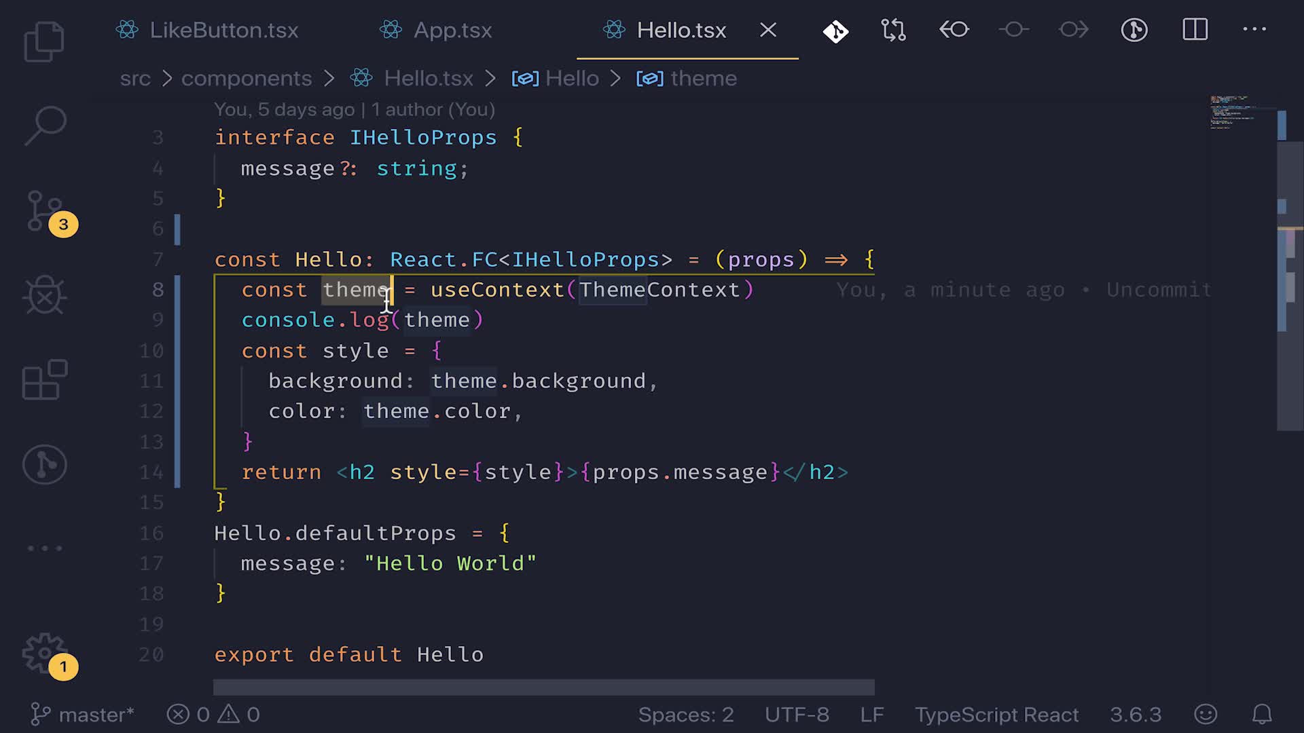
Task: Close the Hello.tsx tab
Action: tap(768, 30)
